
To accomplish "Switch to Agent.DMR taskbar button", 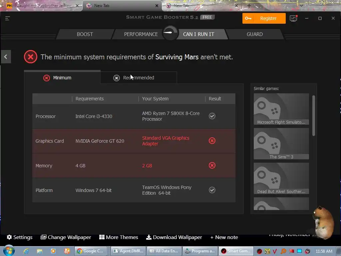I will click(x=128, y=251).
